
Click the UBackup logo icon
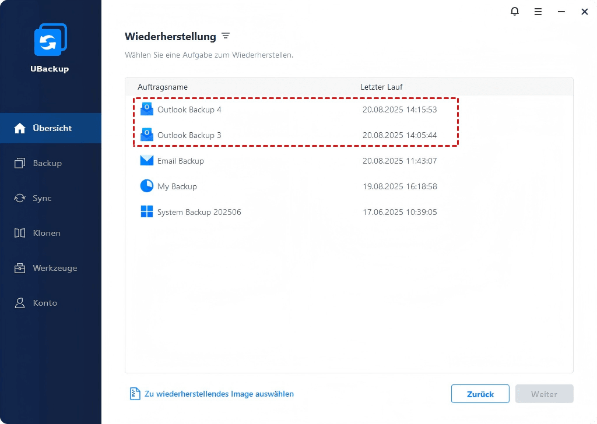click(50, 41)
